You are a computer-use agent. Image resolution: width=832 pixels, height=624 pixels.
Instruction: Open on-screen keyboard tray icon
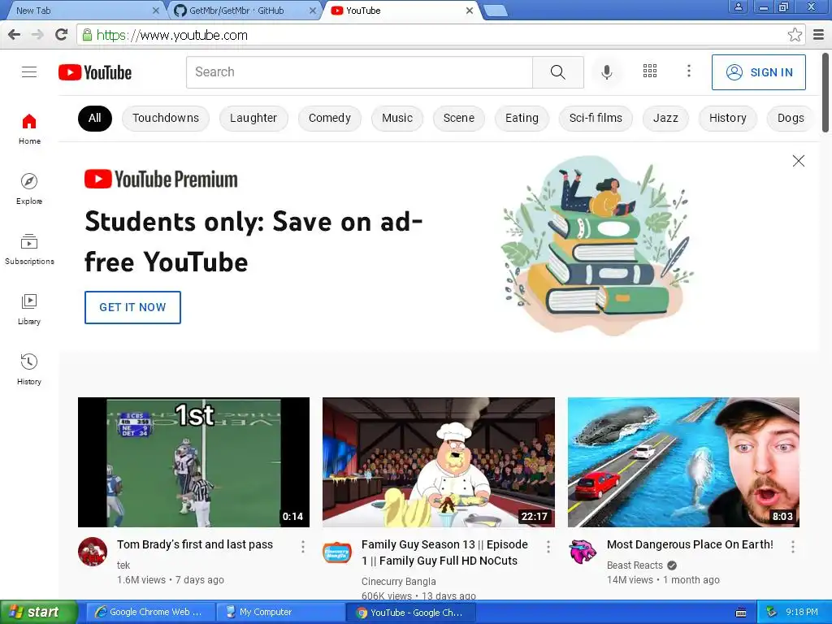coord(741,613)
